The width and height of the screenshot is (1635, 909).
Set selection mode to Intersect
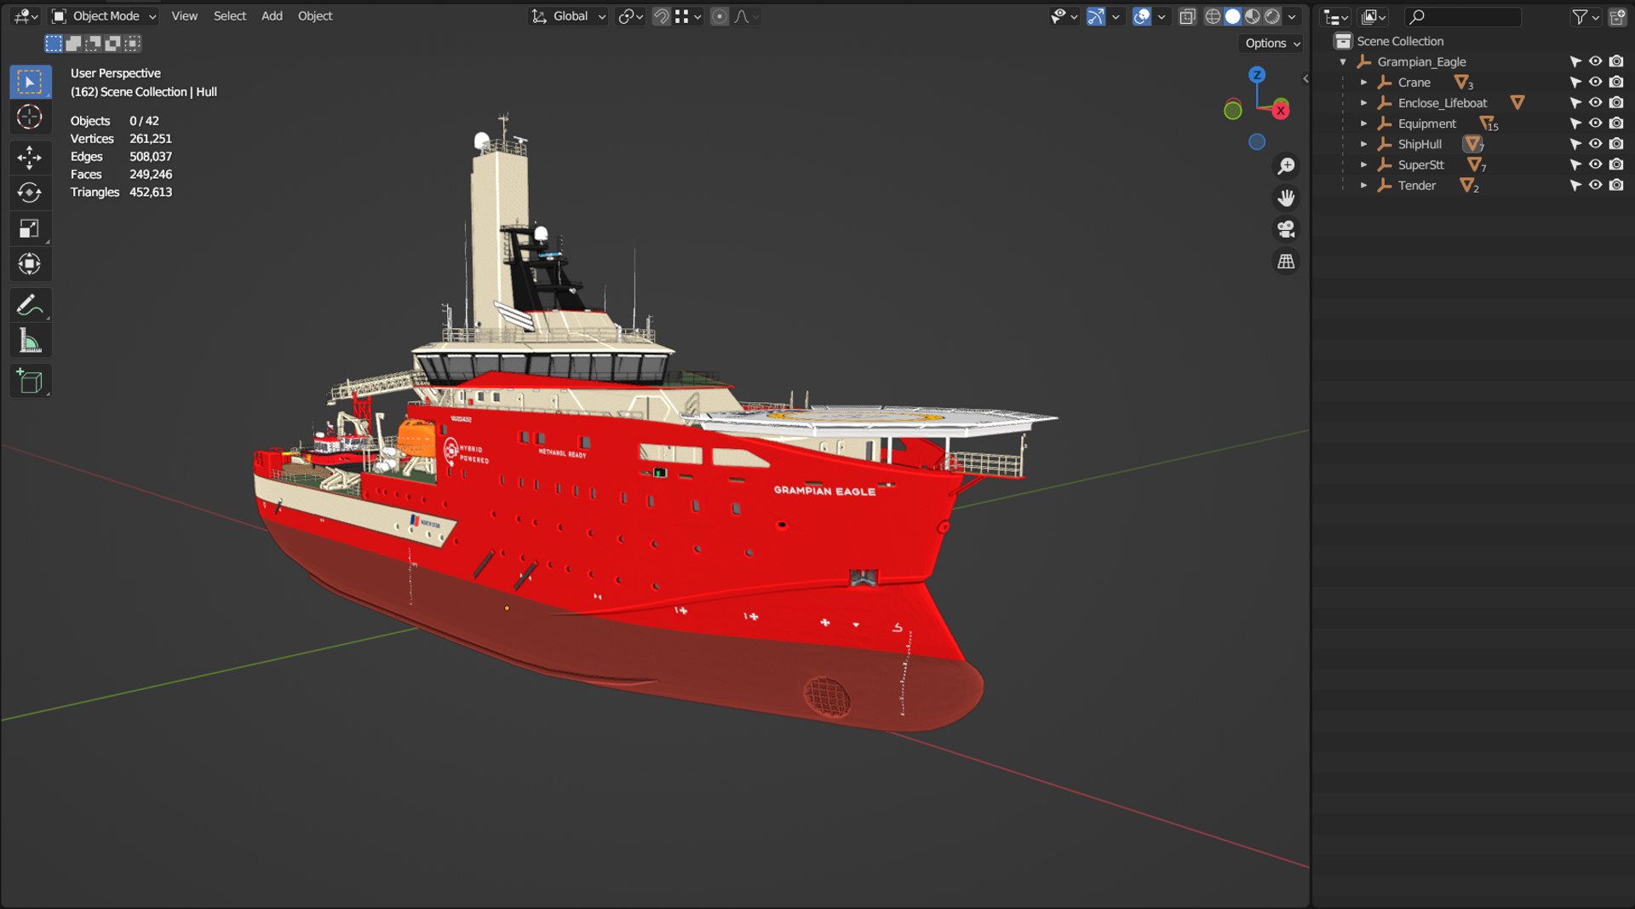[132, 43]
